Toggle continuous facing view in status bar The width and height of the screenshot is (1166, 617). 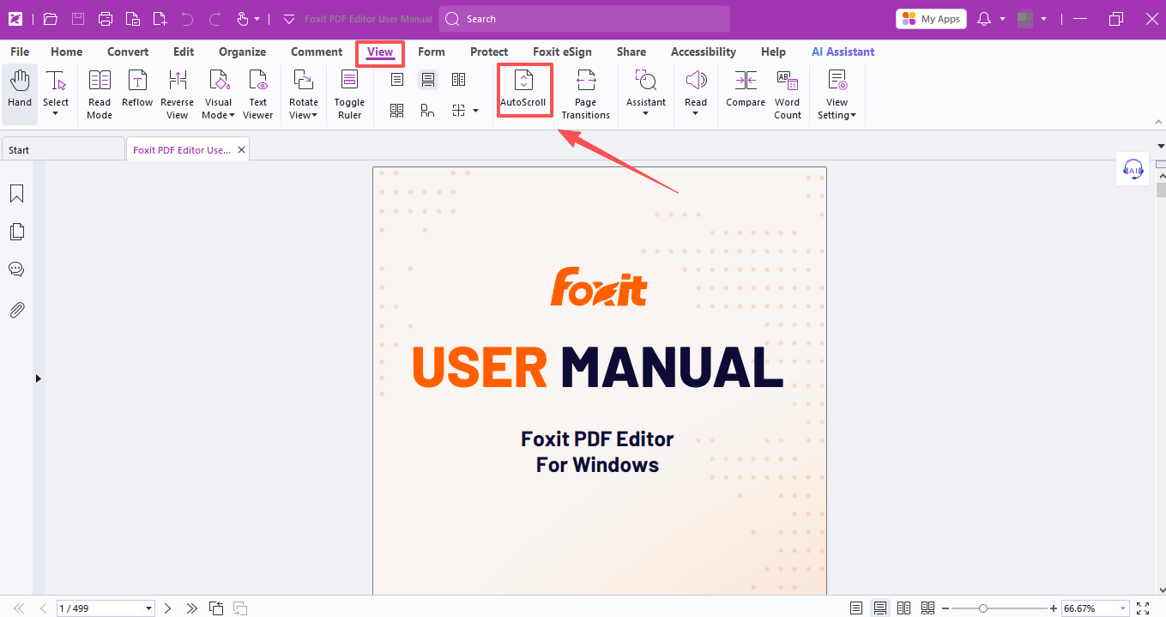[x=927, y=608]
